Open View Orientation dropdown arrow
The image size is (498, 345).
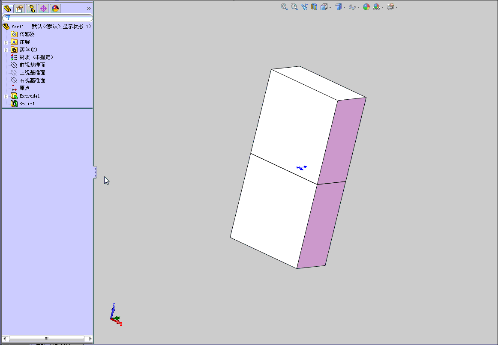[330, 7]
